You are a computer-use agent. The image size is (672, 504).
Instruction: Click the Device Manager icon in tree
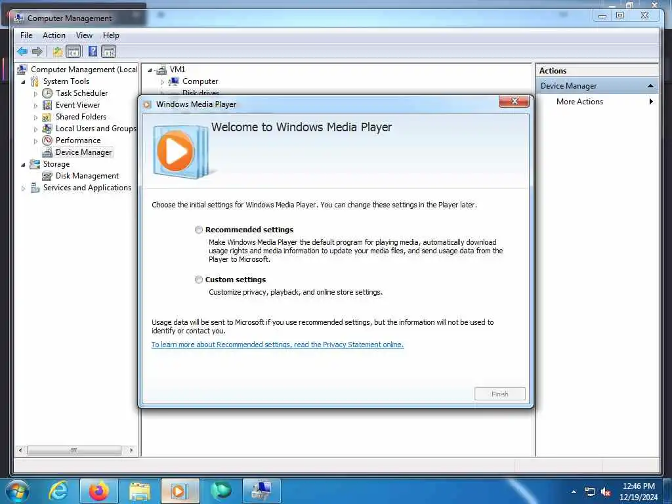[x=47, y=152]
